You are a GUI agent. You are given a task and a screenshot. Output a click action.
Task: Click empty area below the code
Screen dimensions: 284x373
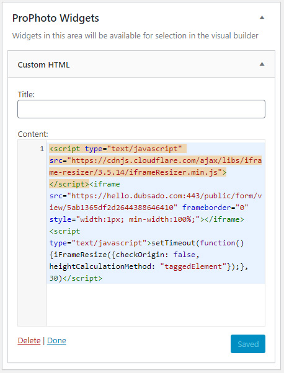click(156, 304)
